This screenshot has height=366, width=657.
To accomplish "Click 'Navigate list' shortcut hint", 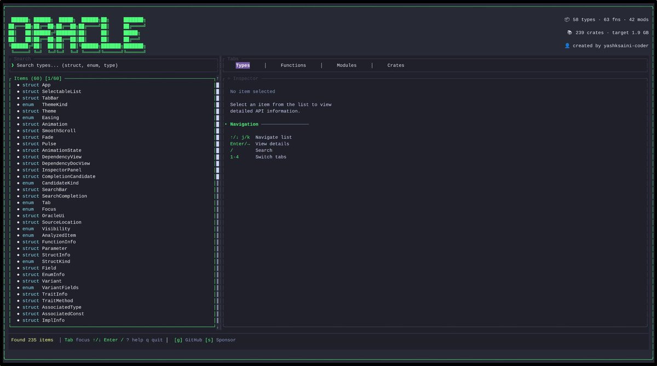I will coord(273,138).
